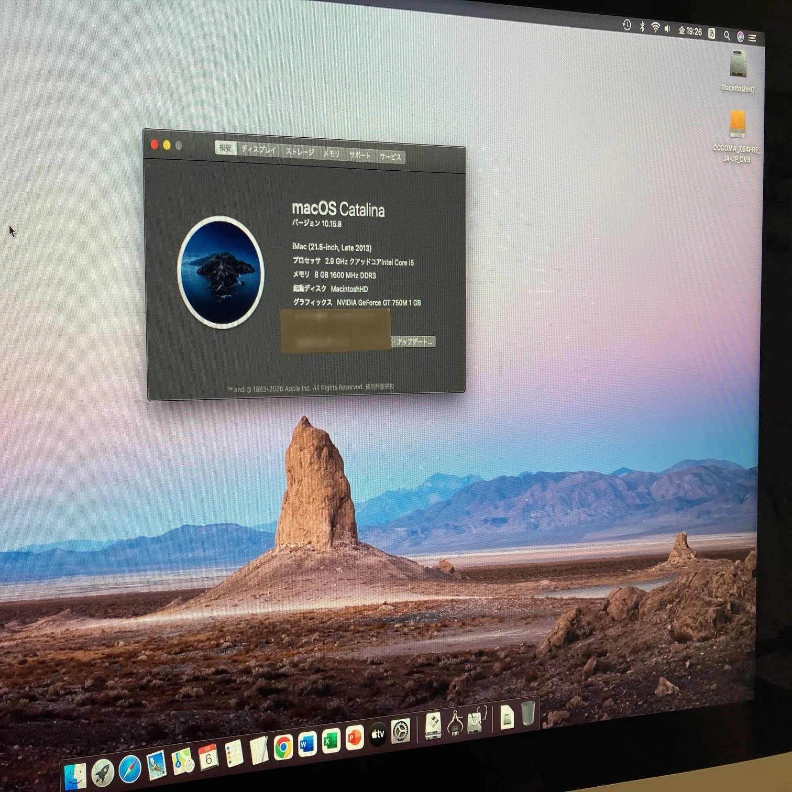Screen dimensions: 792x792
Task: Open Spotlight search magnifier
Action: (727, 35)
